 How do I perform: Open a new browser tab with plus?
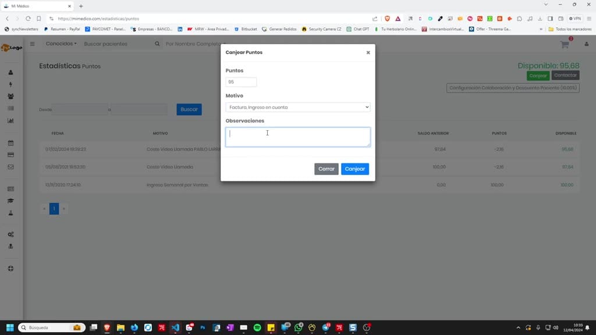[81, 6]
